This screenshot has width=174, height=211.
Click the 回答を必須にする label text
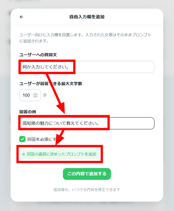pyautogui.click(x=42, y=139)
